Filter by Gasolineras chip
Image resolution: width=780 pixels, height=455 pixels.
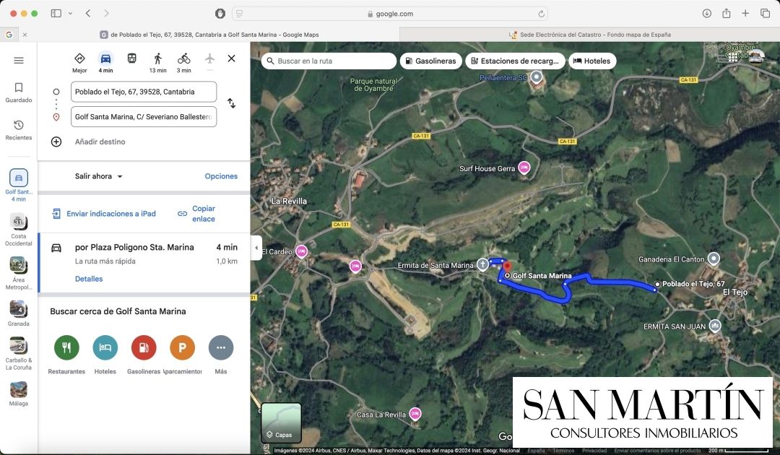click(430, 61)
